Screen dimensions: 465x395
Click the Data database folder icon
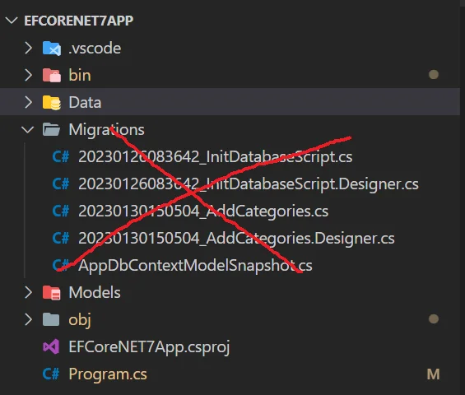pos(52,103)
